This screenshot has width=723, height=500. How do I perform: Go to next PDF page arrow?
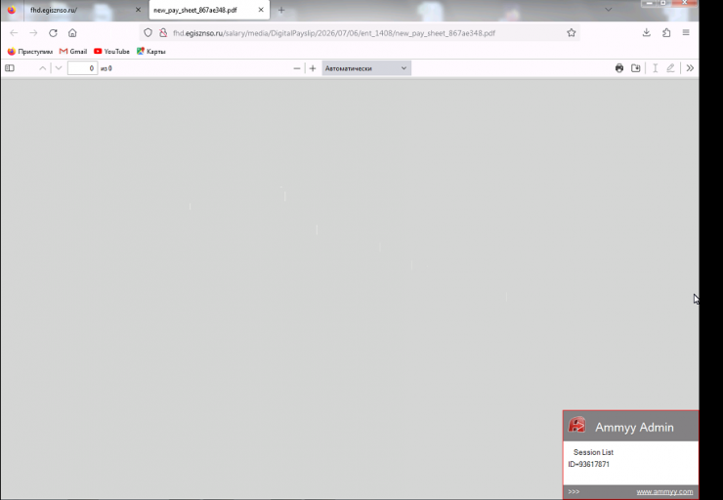59,68
